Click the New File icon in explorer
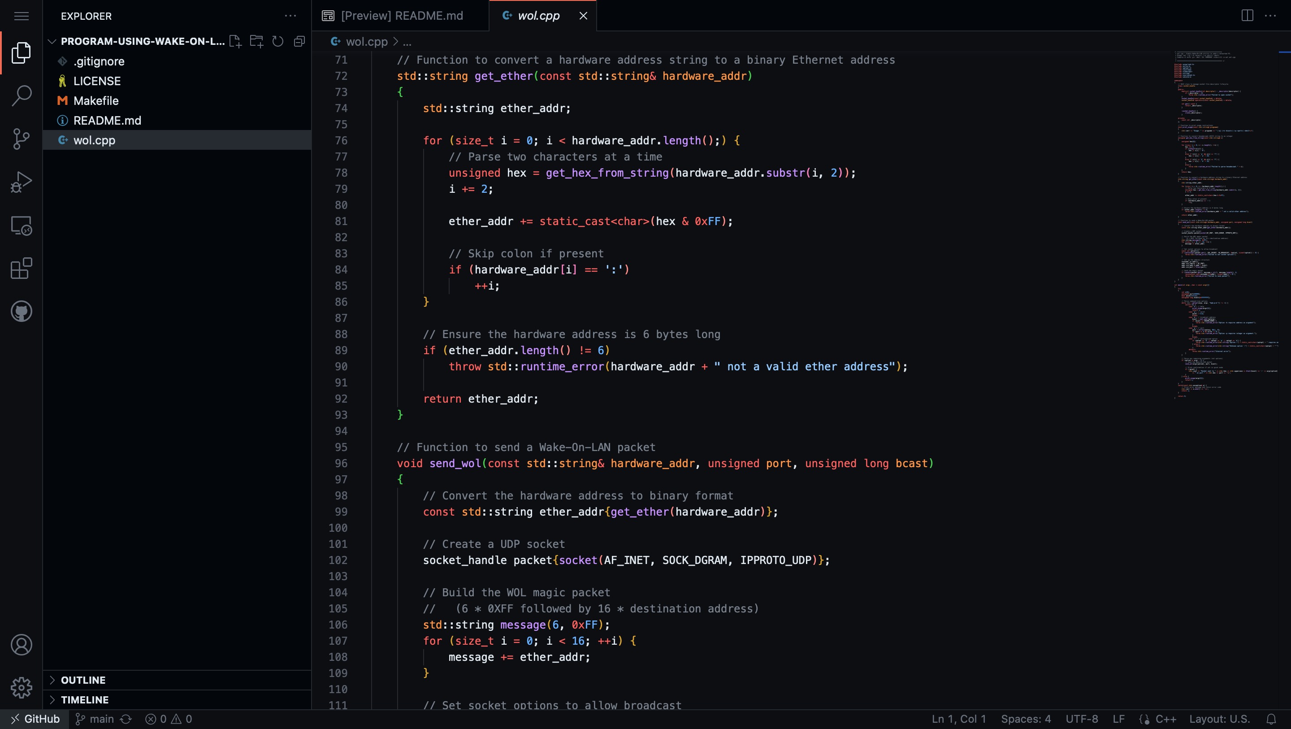Viewport: 1291px width, 729px height. tap(235, 41)
